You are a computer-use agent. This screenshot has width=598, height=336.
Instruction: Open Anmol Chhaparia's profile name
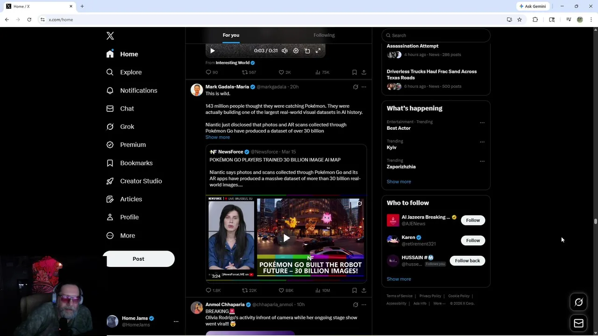pyautogui.click(x=225, y=305)
